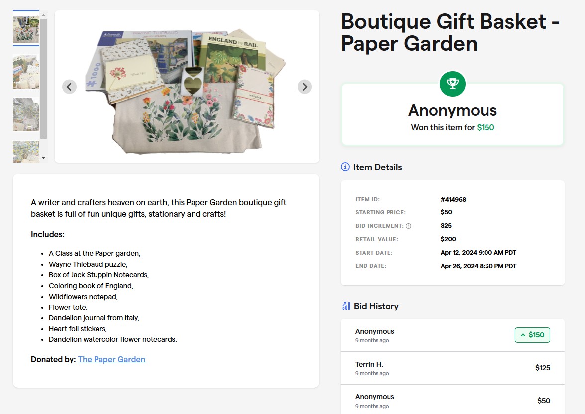Click the Item ID #414968 value
The height and width of the screenshot is (414, 585).
click(453, 199)
